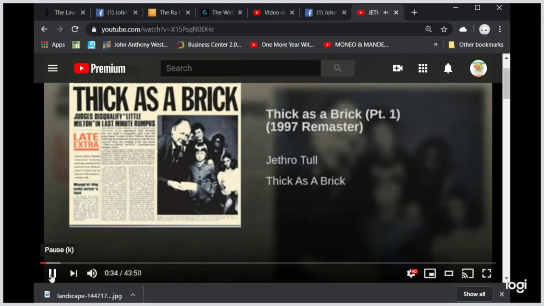Open the Other bookmarks folder
The height and width of the screenshot is (306, 544).
(476, 45)
